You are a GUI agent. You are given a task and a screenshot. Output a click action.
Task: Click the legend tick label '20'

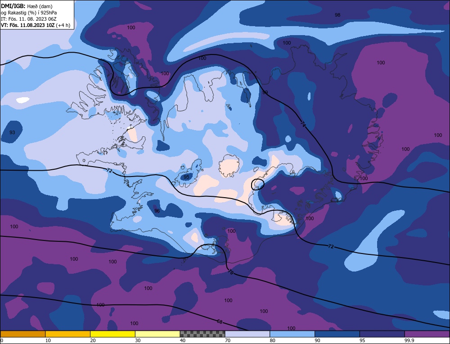(x=93, y=340)
